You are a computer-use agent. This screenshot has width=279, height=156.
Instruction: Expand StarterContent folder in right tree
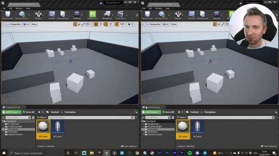coord(143,134)
